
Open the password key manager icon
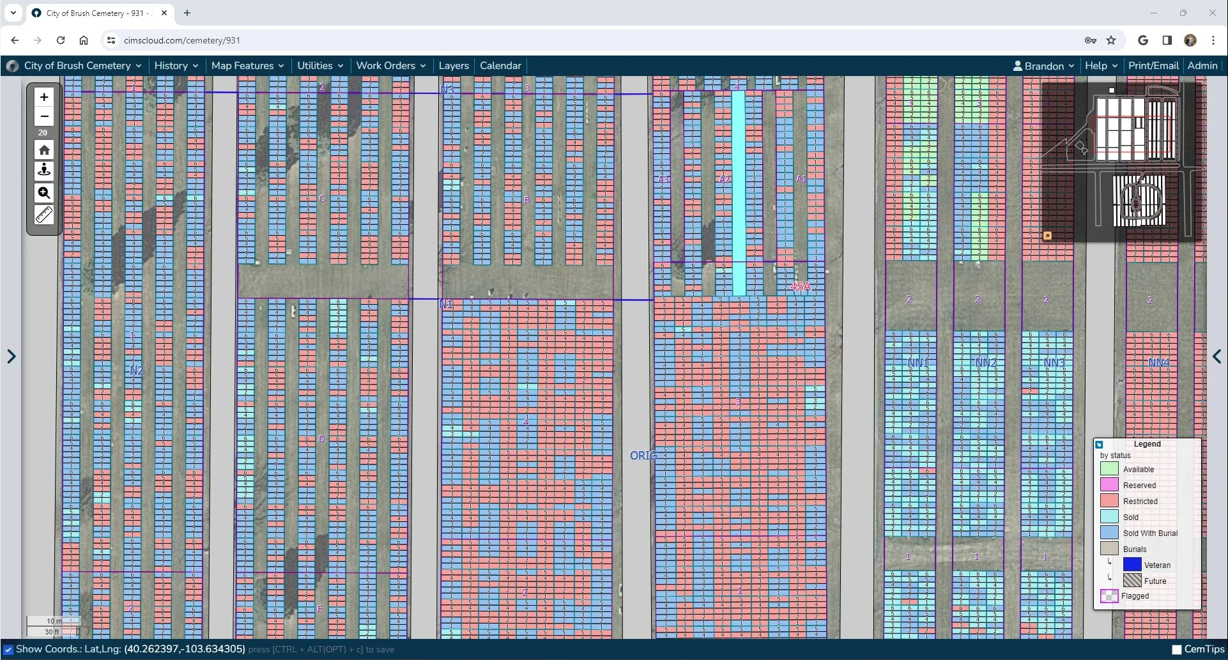click(1091, 40)
